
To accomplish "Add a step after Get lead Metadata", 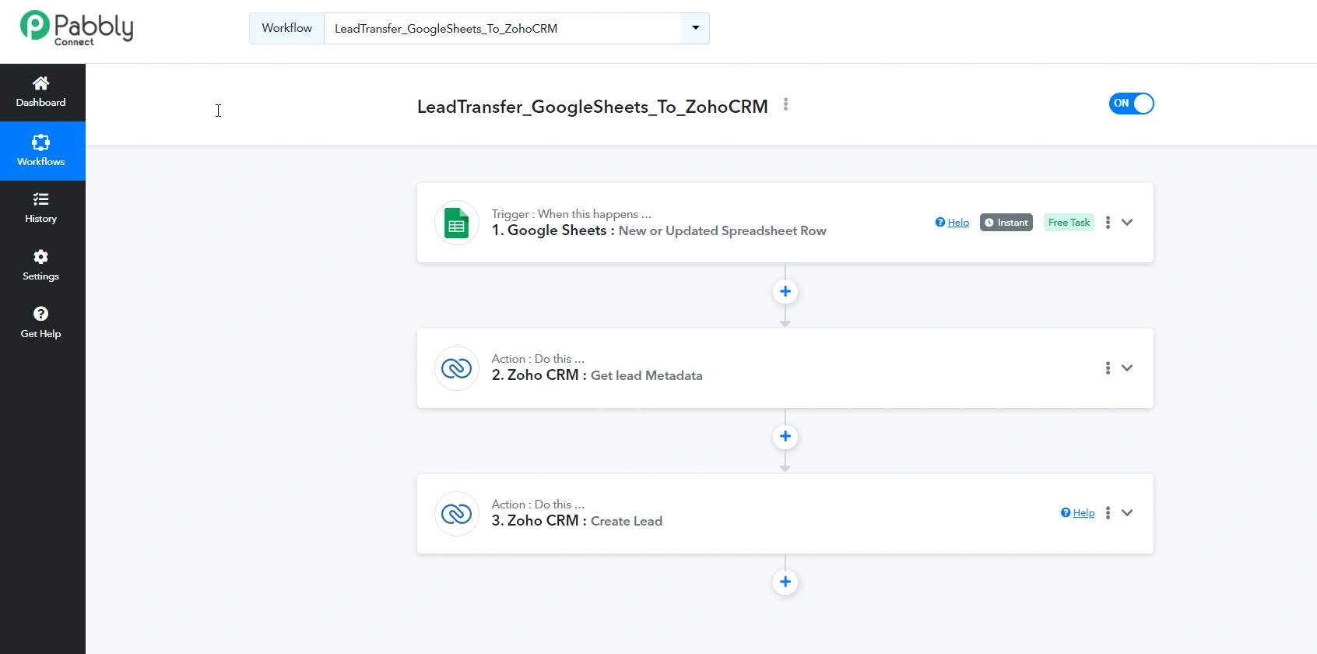I will (785, 437).
